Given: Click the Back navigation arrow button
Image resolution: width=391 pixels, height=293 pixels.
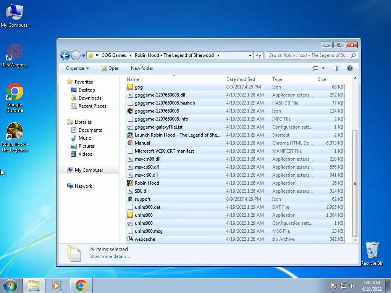Looking at the screenshot, I should [65, 55].
